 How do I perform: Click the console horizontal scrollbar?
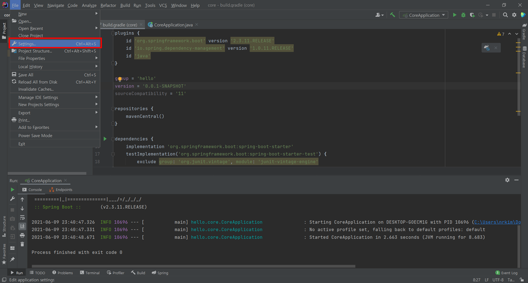point(193,266)
